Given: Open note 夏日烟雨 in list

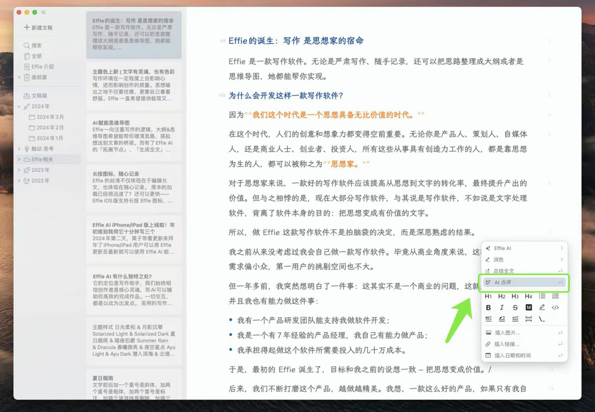Looking at the screenshot, I should coord(134,385).
